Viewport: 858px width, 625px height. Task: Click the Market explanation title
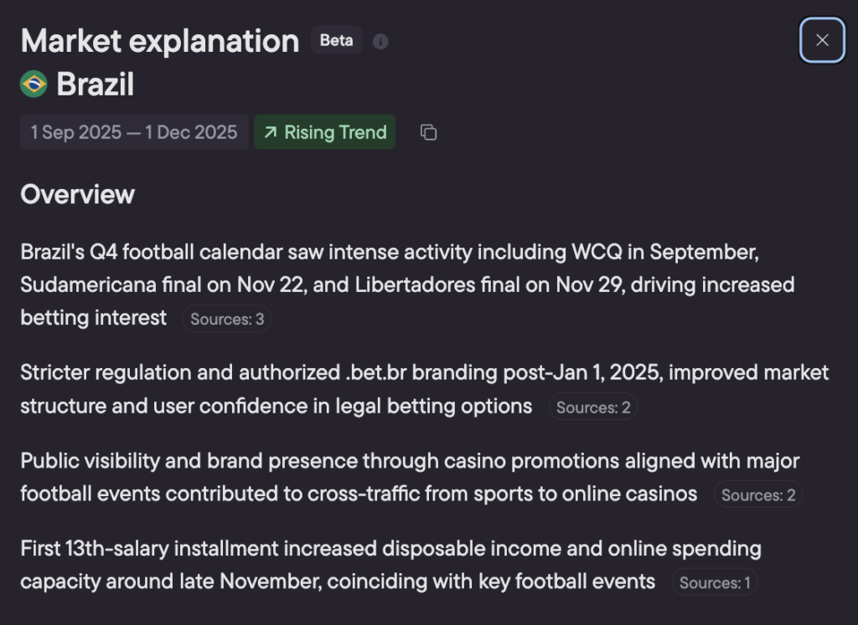pos(160,41)
